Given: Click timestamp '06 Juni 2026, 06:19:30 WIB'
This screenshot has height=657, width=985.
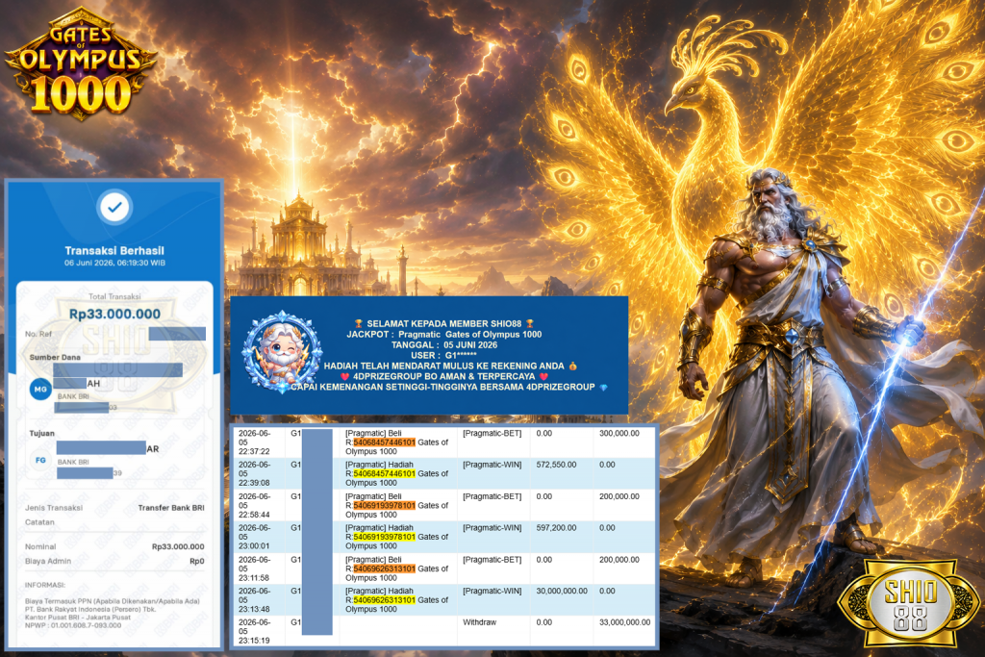Looking at the screenshot, I should (114, 264).
